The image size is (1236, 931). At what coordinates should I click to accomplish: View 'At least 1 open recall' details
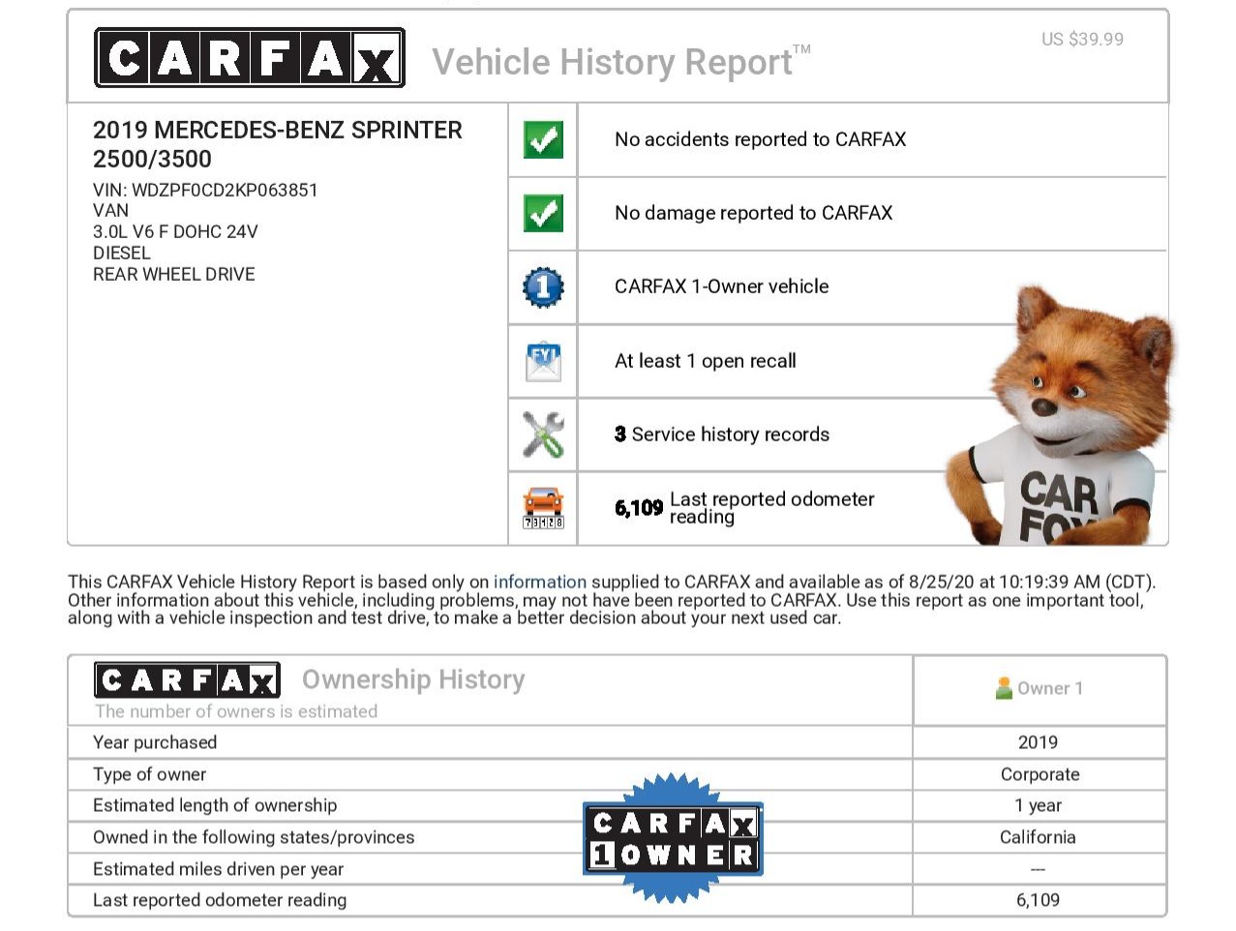706,361
